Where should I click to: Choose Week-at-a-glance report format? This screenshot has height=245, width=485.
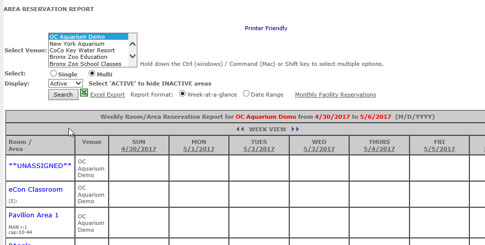tap(183, 94)
